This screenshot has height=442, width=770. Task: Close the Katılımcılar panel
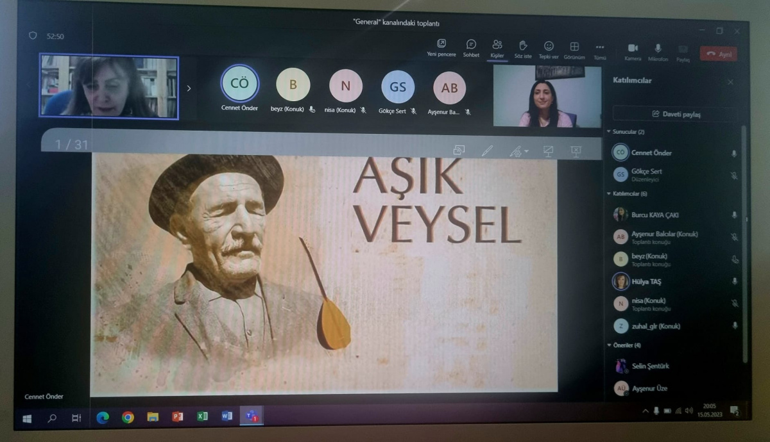730,82
